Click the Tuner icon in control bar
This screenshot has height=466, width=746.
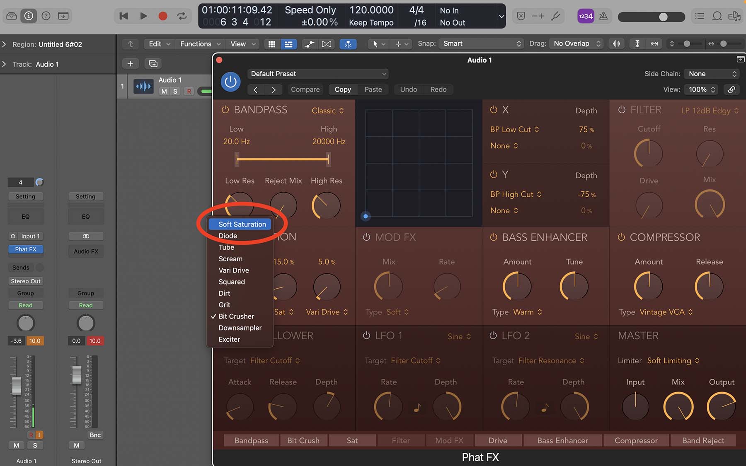click(x=556, y=16)
